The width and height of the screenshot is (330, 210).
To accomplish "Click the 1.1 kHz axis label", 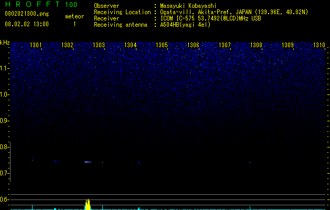I will point(4,68).
